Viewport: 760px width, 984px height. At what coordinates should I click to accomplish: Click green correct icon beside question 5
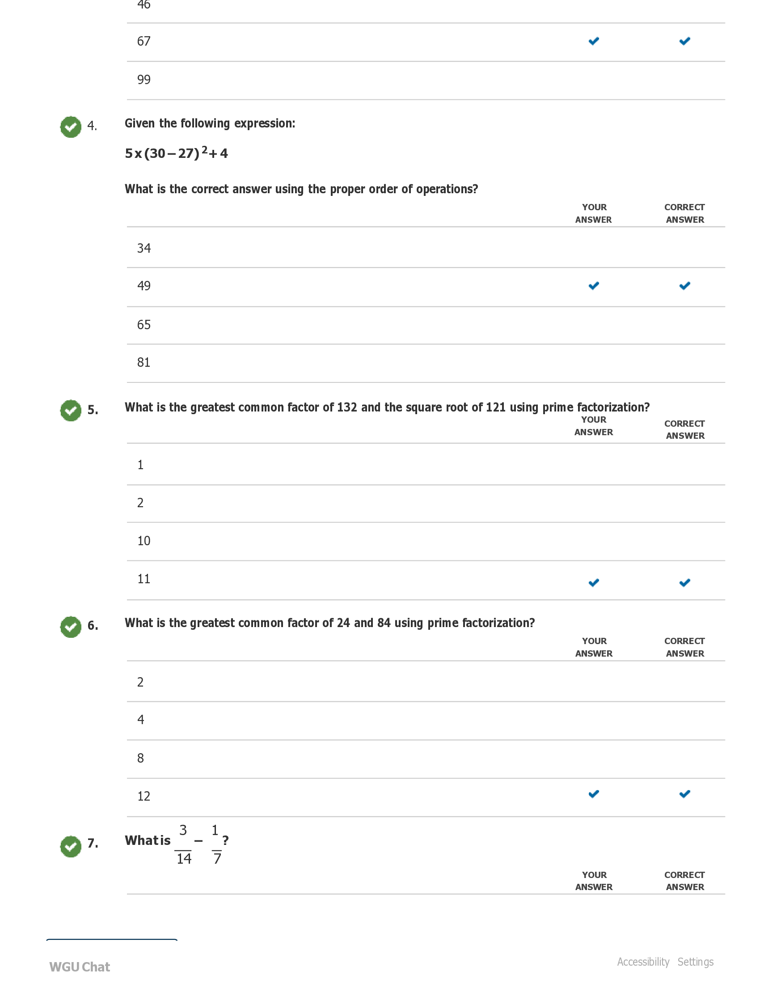tap(71, 411)
